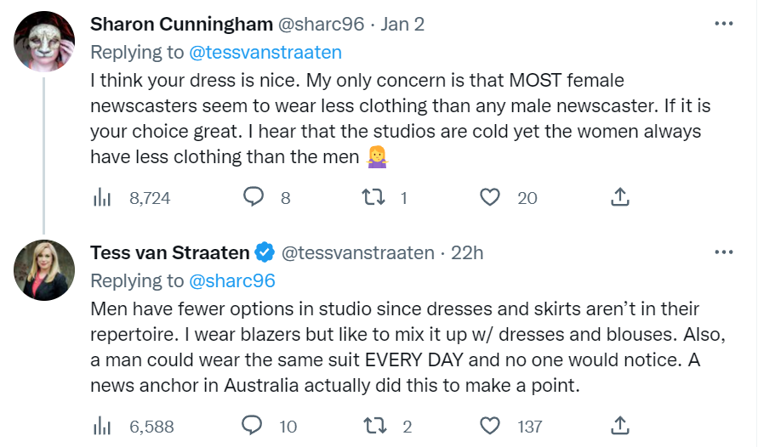The width and height of the screenshot is (758, 447).
Task: Open Tess van Straaten's profile name
Action: [169, 253]
